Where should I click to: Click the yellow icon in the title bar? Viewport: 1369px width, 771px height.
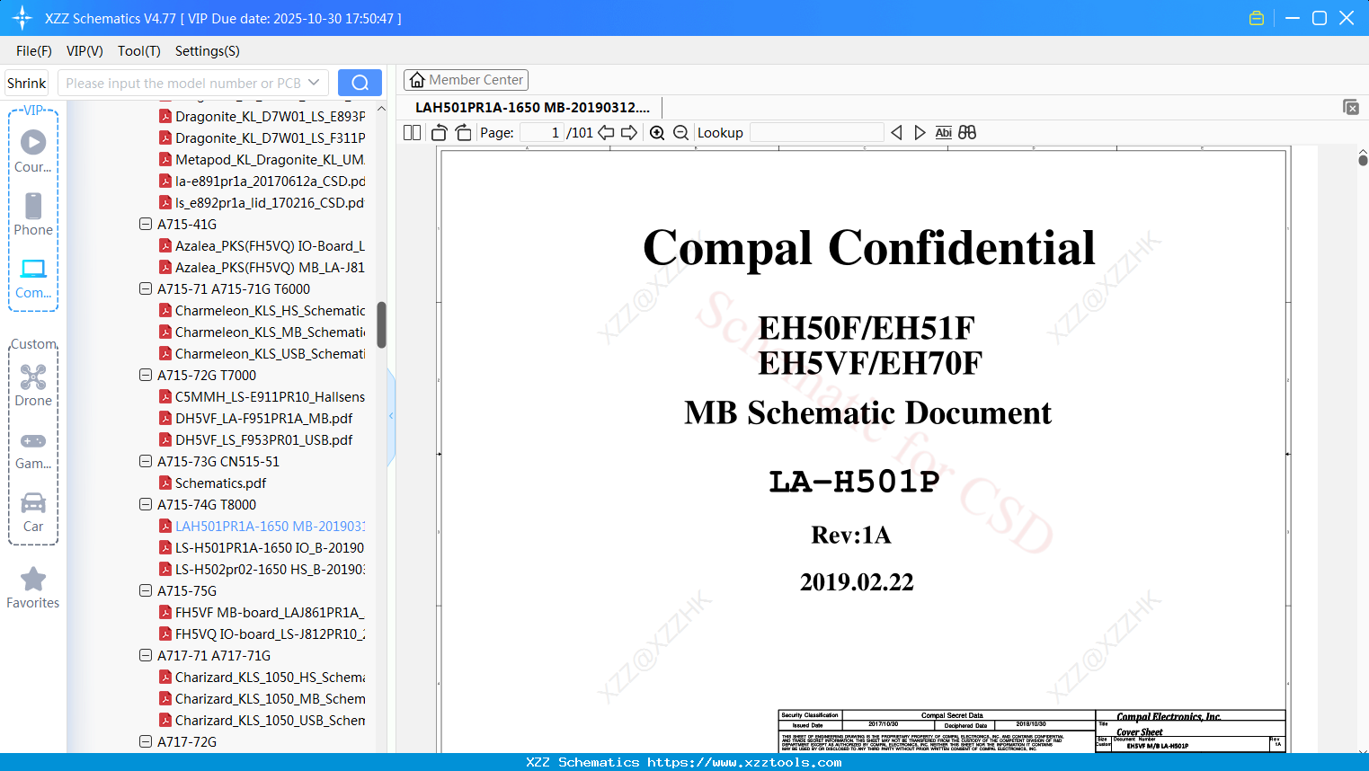point(1257,18)
